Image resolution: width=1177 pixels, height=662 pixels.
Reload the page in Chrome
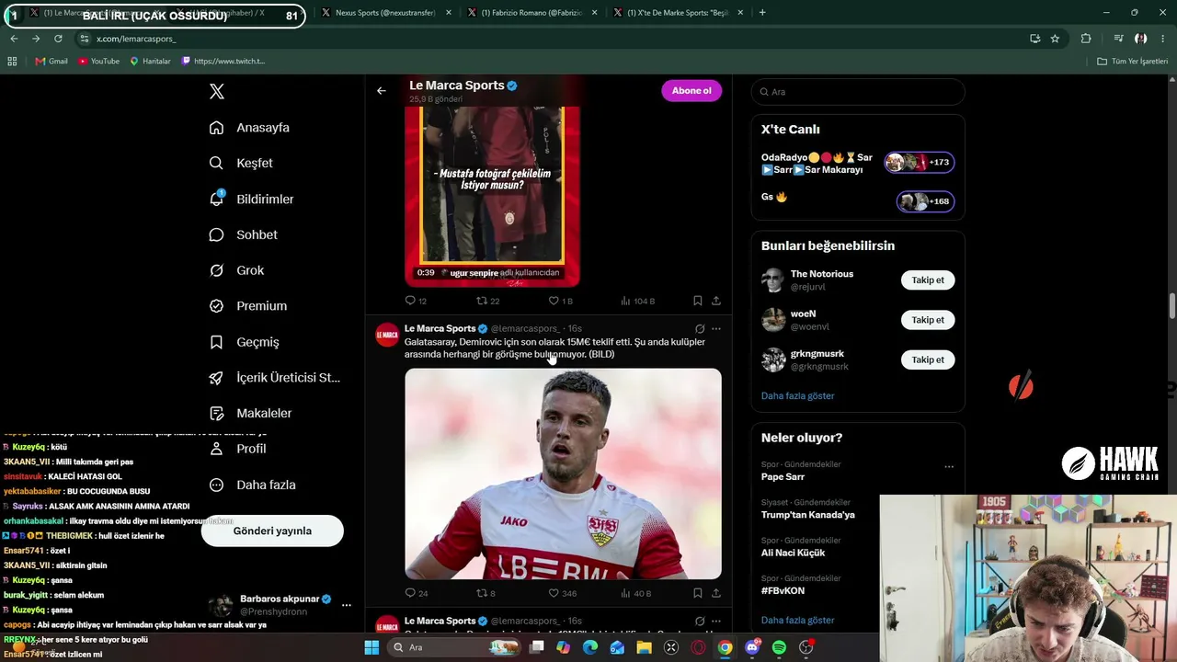(x=58, y=39)
